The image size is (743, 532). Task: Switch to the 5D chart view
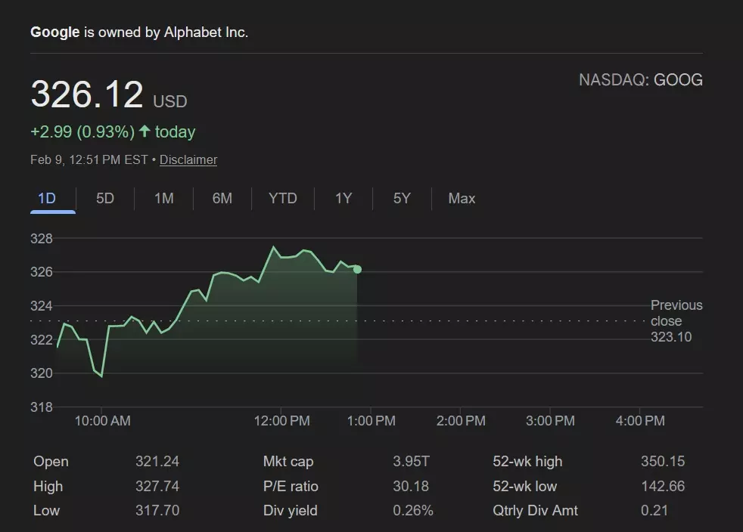(104, 198)
